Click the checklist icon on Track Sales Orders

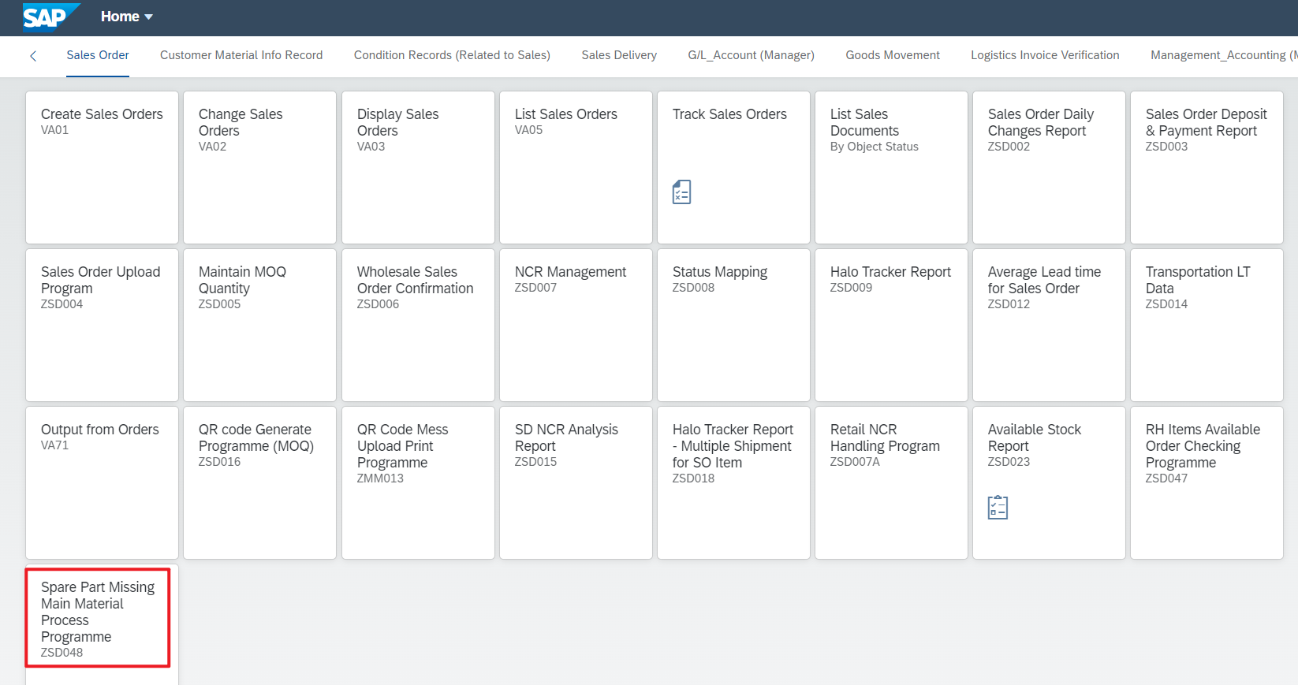681,192
